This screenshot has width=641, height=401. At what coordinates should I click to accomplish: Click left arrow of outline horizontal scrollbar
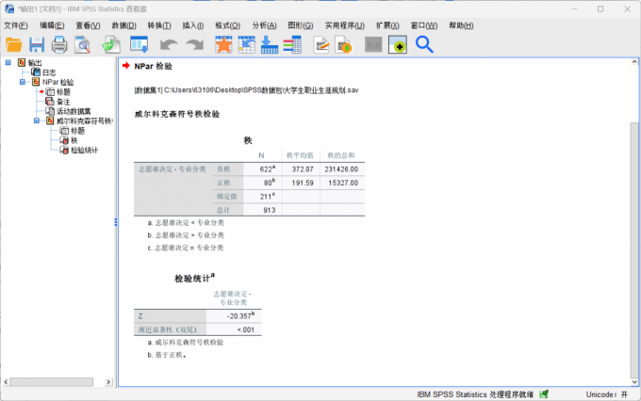pos(6,382)
